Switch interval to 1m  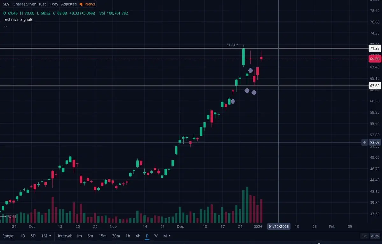point(79,236)
